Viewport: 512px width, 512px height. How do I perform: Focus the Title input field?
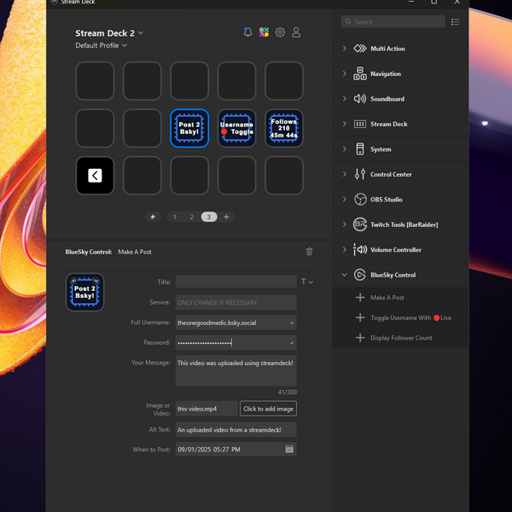point(236,282)
